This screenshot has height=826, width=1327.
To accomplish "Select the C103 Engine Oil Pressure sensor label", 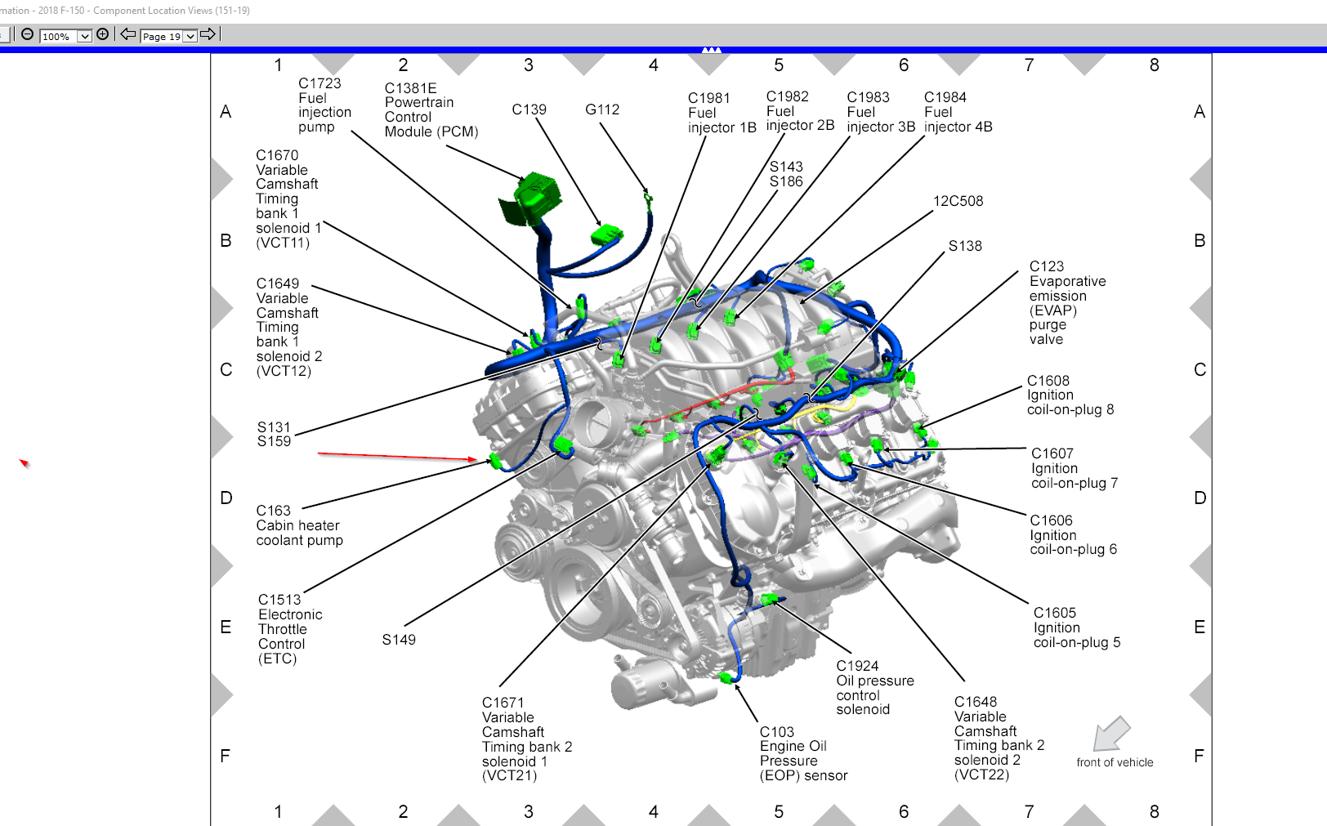I will [x=802, y=753].
